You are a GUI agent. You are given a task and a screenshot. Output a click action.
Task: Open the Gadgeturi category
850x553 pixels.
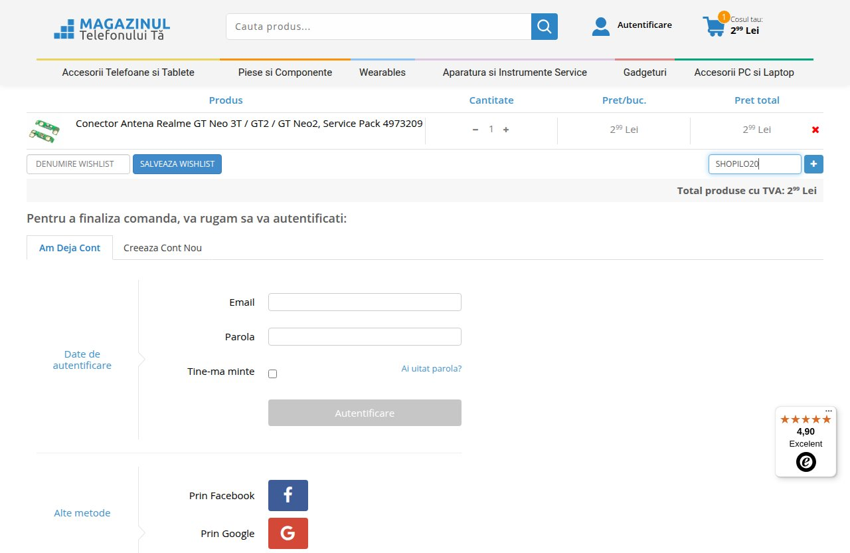click(645, 72)
